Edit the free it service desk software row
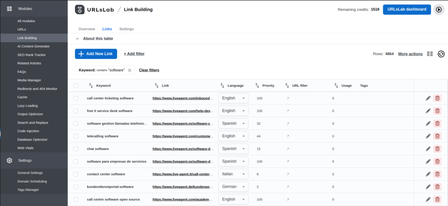The width and height of the screenshot is (448, 206). coord(428,111)
